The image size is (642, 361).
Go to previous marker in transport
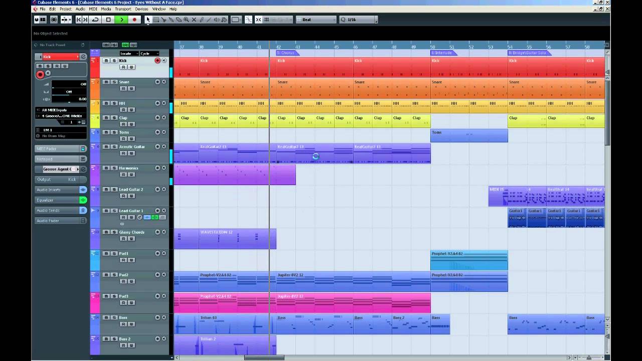pos(79,20)
